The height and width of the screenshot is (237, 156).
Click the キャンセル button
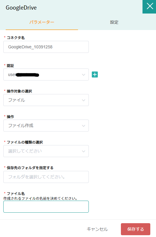click(x=97, y=229)
